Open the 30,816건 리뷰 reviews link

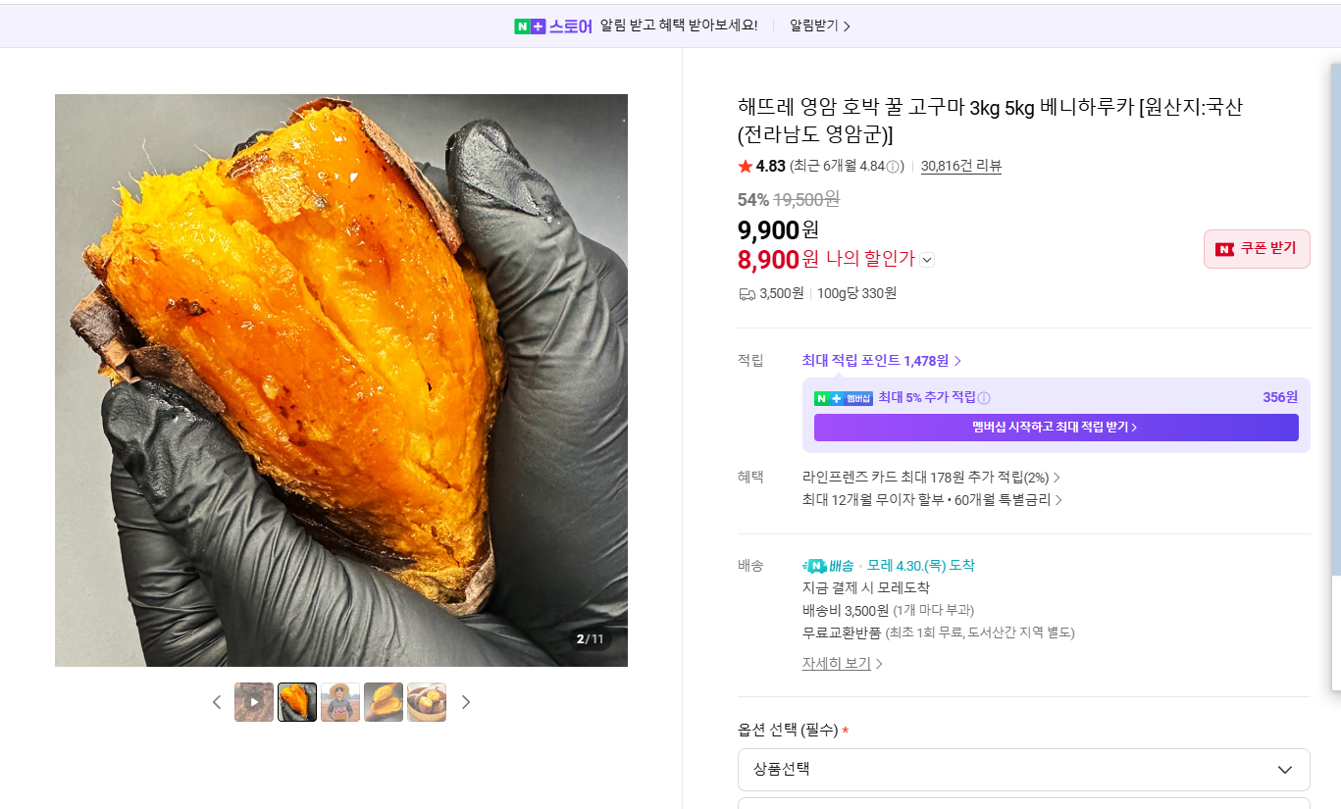pyautogui.click(x=961, y=166)
